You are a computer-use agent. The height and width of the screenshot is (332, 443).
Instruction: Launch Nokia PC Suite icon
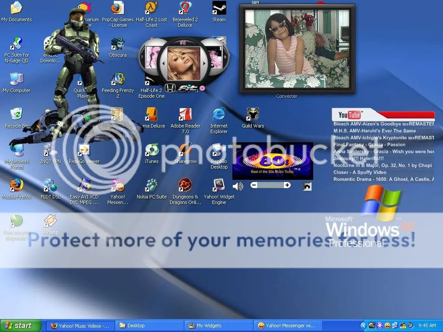[x=152, y=188]
